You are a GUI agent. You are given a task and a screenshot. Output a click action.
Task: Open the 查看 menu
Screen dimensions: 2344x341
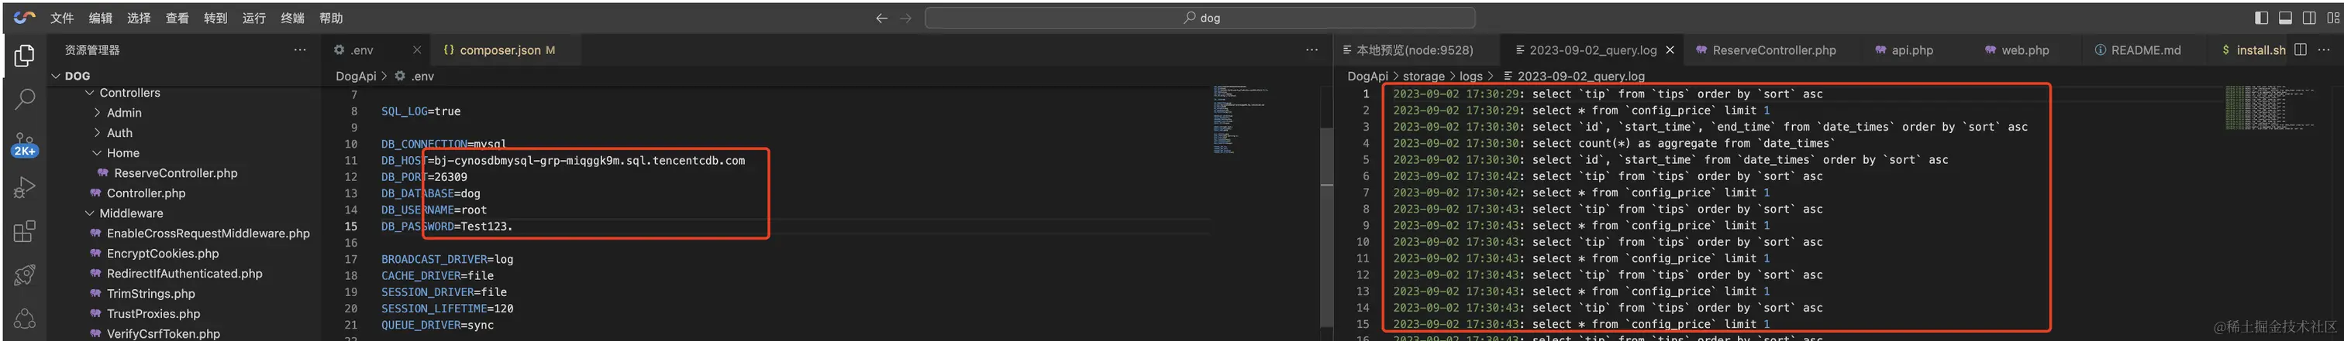(177, 18)
